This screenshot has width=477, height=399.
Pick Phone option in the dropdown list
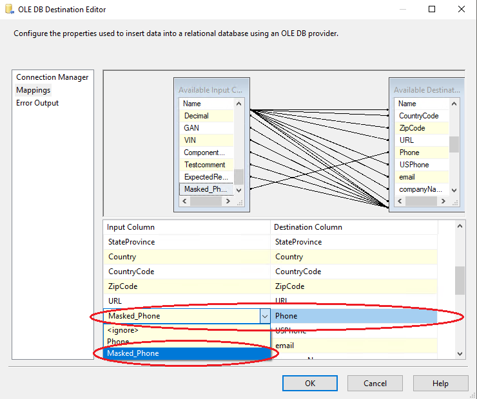(x=118, y=342)
